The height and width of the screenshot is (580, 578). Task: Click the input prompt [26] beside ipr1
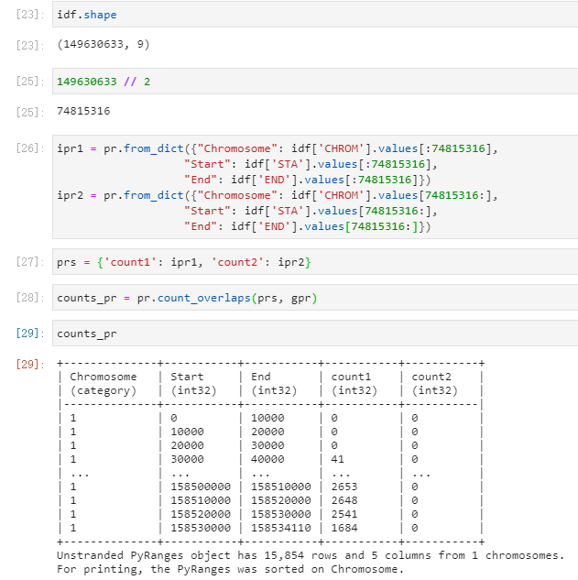pyautogui.click(x=29, y=148)
